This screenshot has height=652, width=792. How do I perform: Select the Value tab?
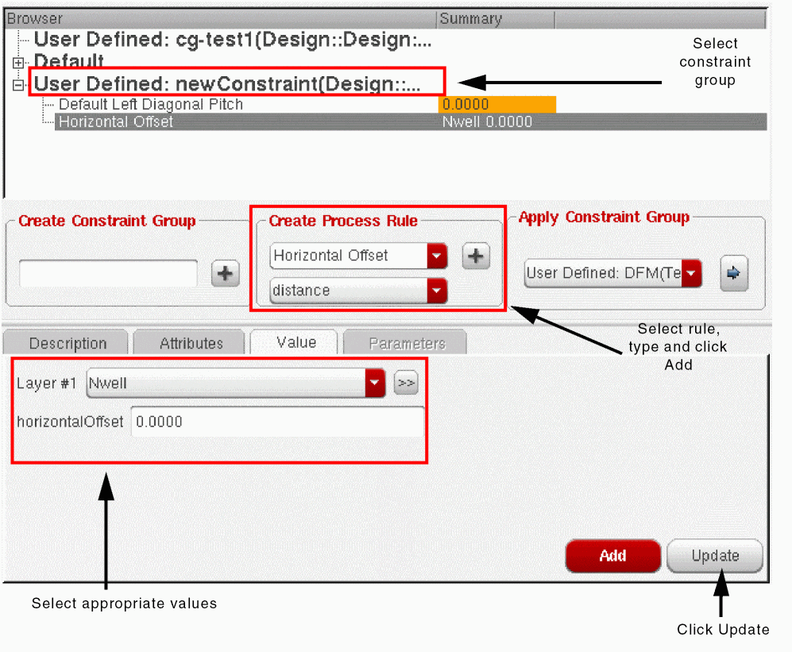(296, 342)
